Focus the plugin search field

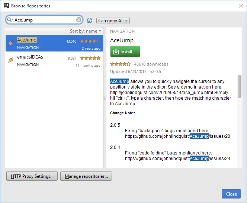[x=45, y=20]
